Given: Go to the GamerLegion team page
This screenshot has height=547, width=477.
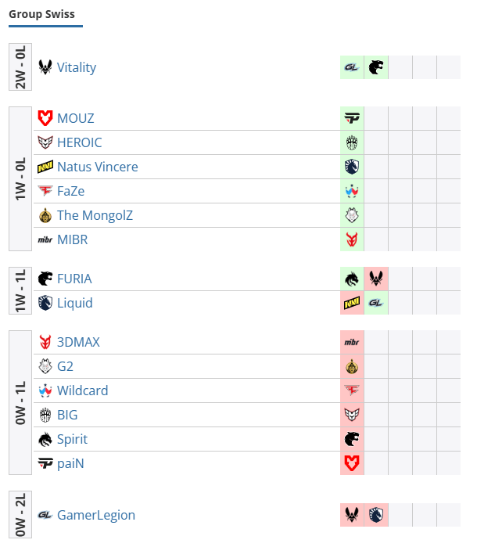Looking at the screenshot, I should point(96,515).
